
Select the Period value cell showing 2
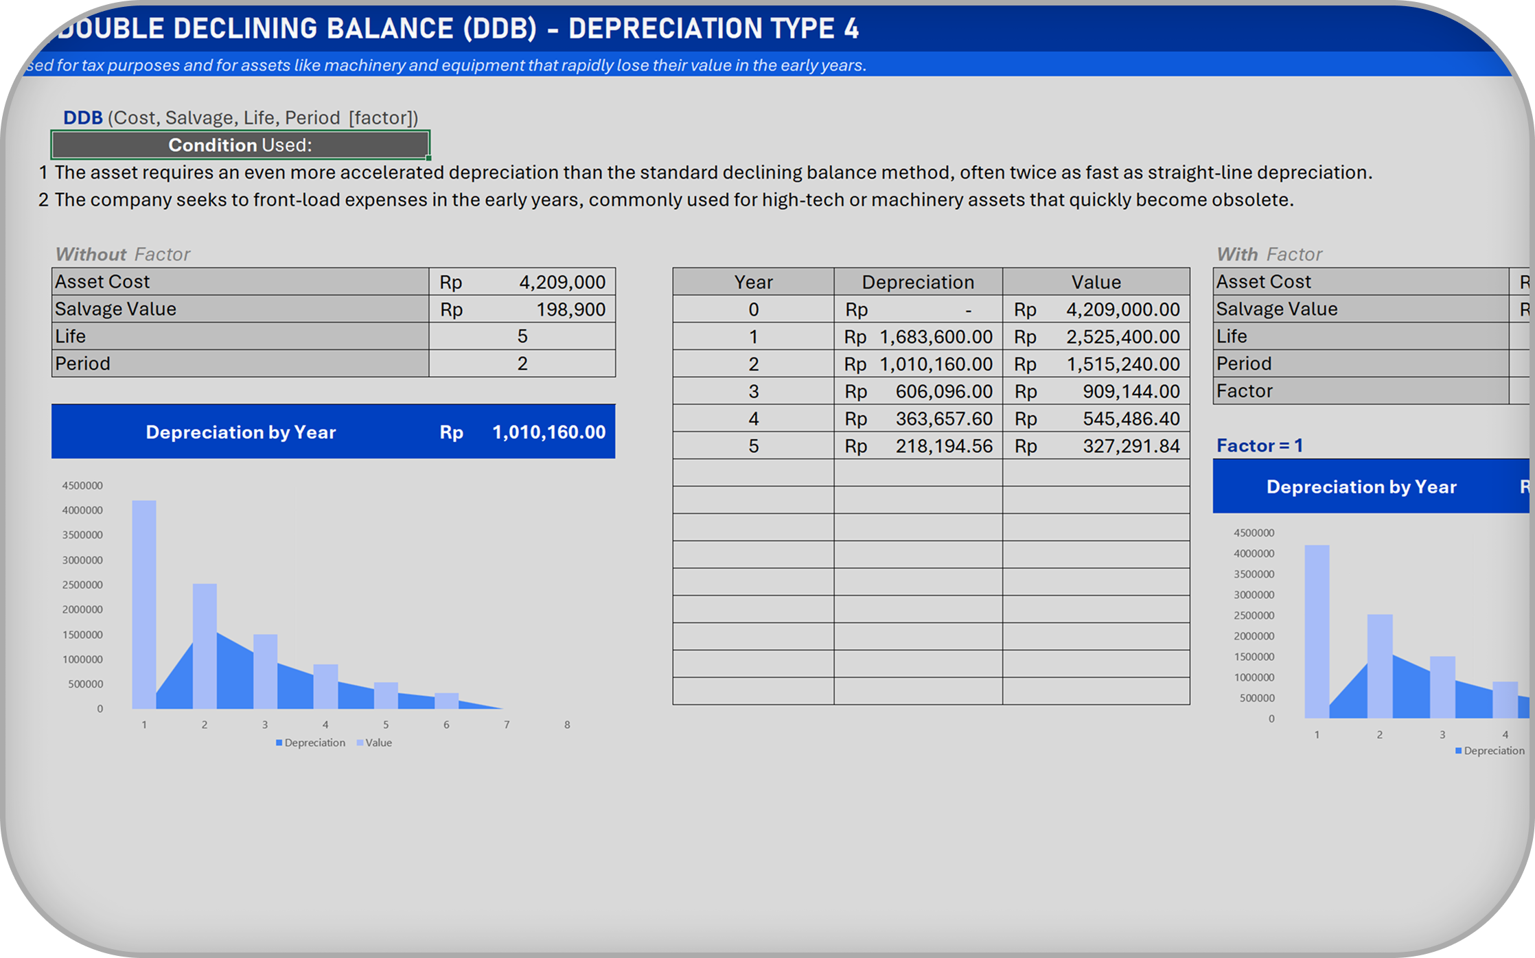click(x=522, y=364)
